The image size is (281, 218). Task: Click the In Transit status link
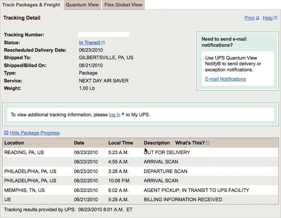coord(90,42)
